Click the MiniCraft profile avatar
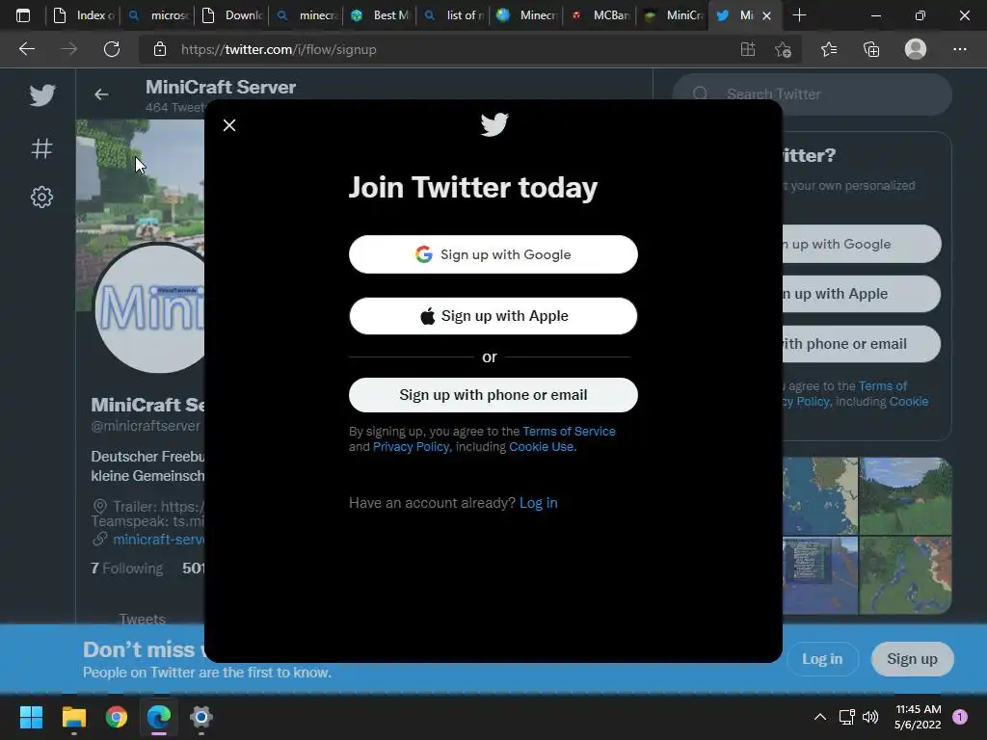 click(x=149, y=308)
